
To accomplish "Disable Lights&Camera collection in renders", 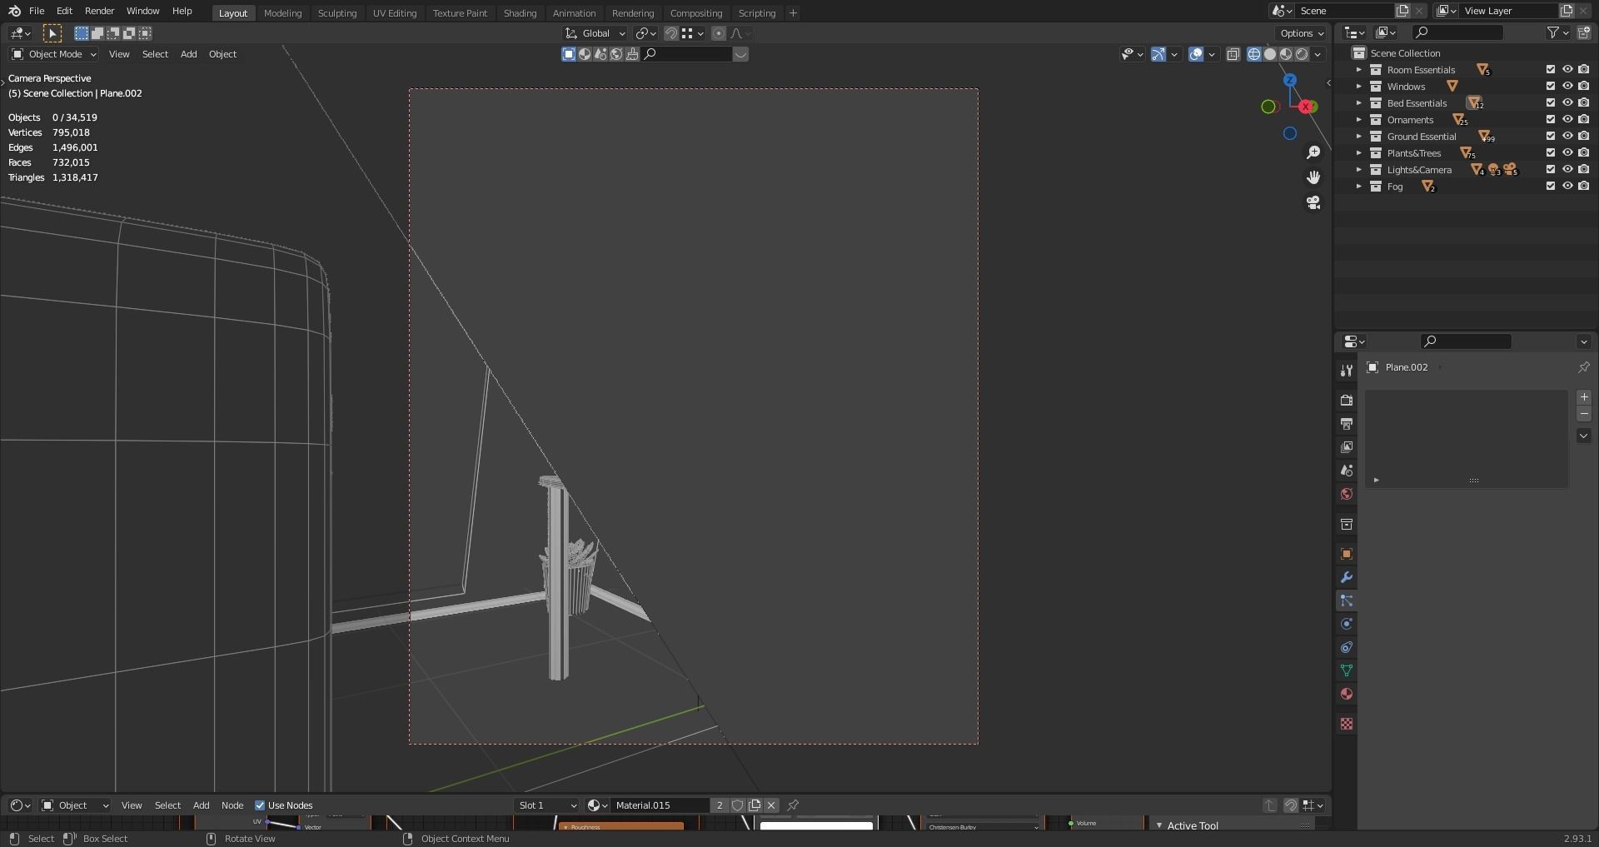I will 1584,170.
